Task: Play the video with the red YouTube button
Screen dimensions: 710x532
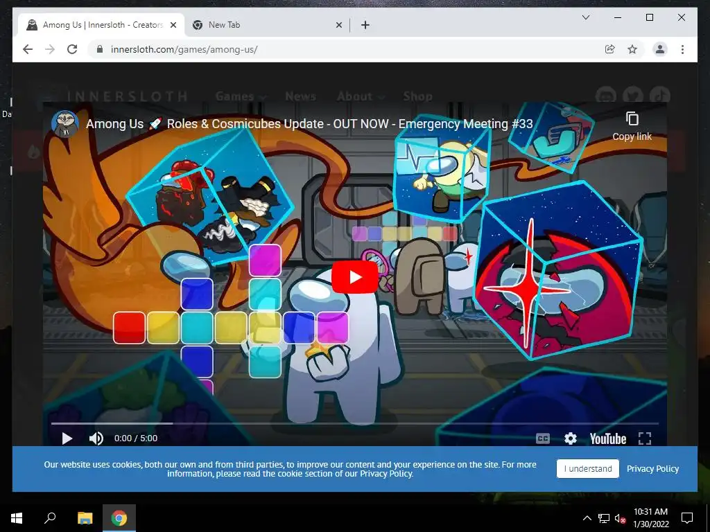Action: coord(355,277)
